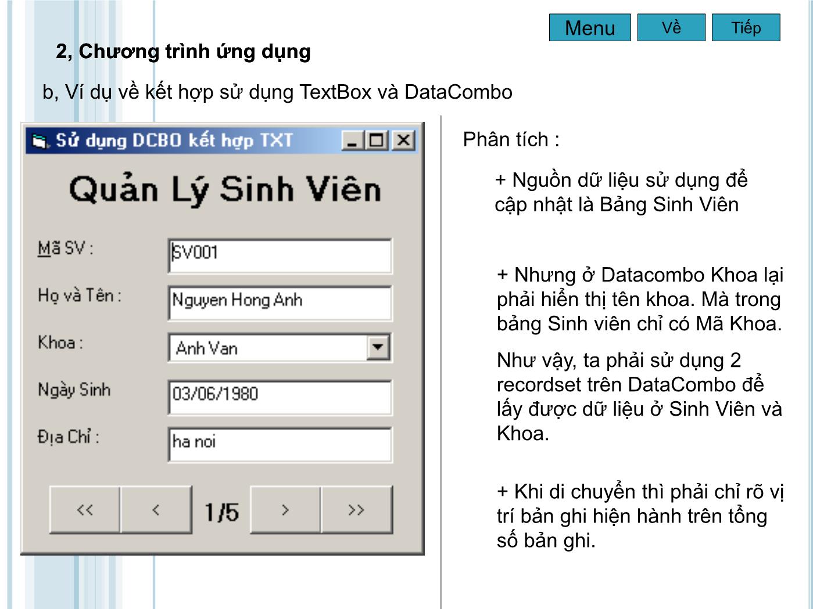The width and height of the screenshot is (813, 609).
Task: Click the Họ và Tên label
Action: pyautogui.click(x=80, y=296)
